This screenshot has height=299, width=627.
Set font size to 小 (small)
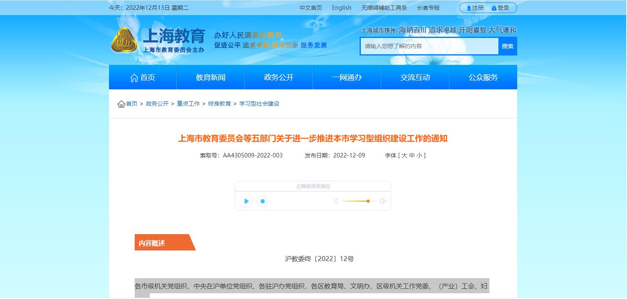419,155
